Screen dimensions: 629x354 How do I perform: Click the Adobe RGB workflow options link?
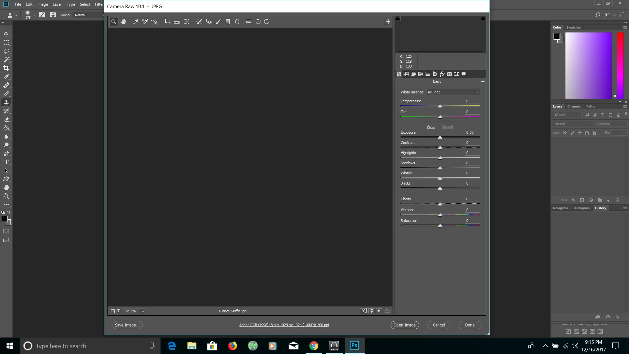pos(284,325)
